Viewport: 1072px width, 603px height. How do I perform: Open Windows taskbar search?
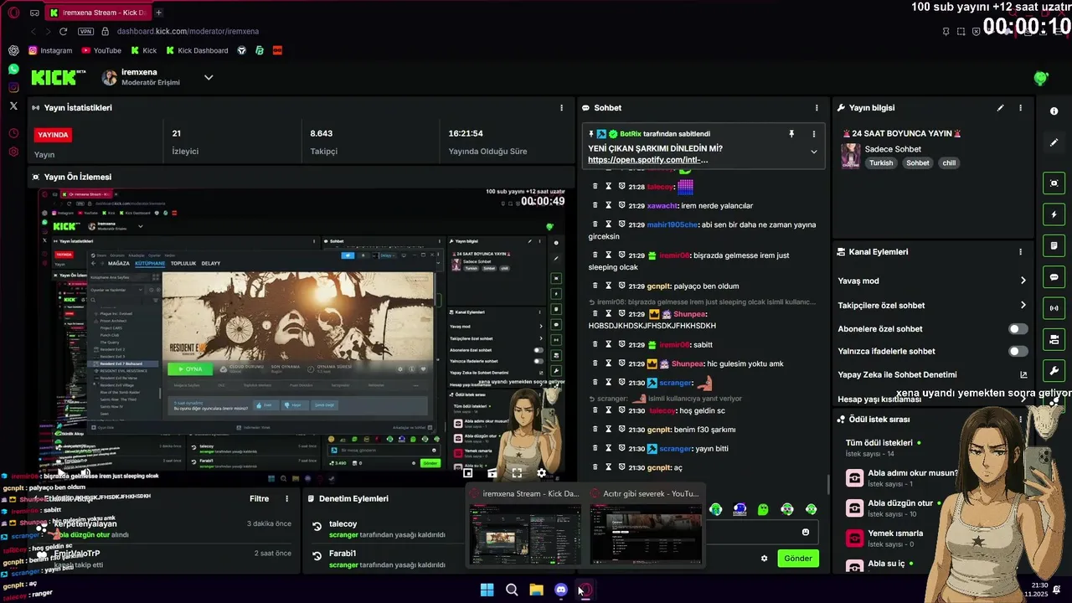[512, 590]
